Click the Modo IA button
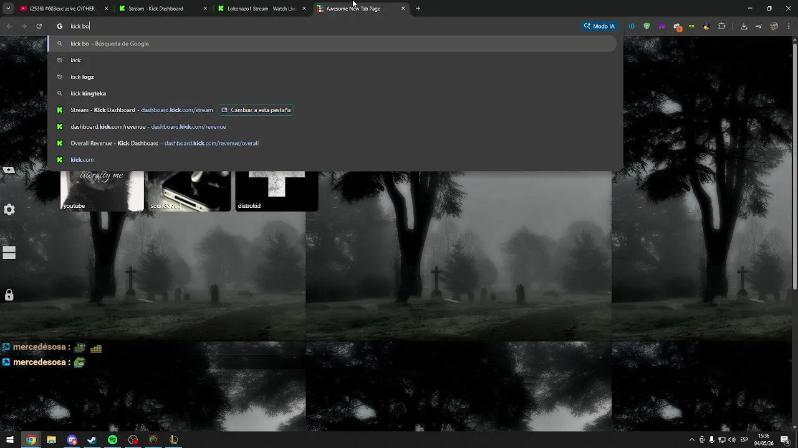This screenshot has height=448, width=798. click(599, 26)
